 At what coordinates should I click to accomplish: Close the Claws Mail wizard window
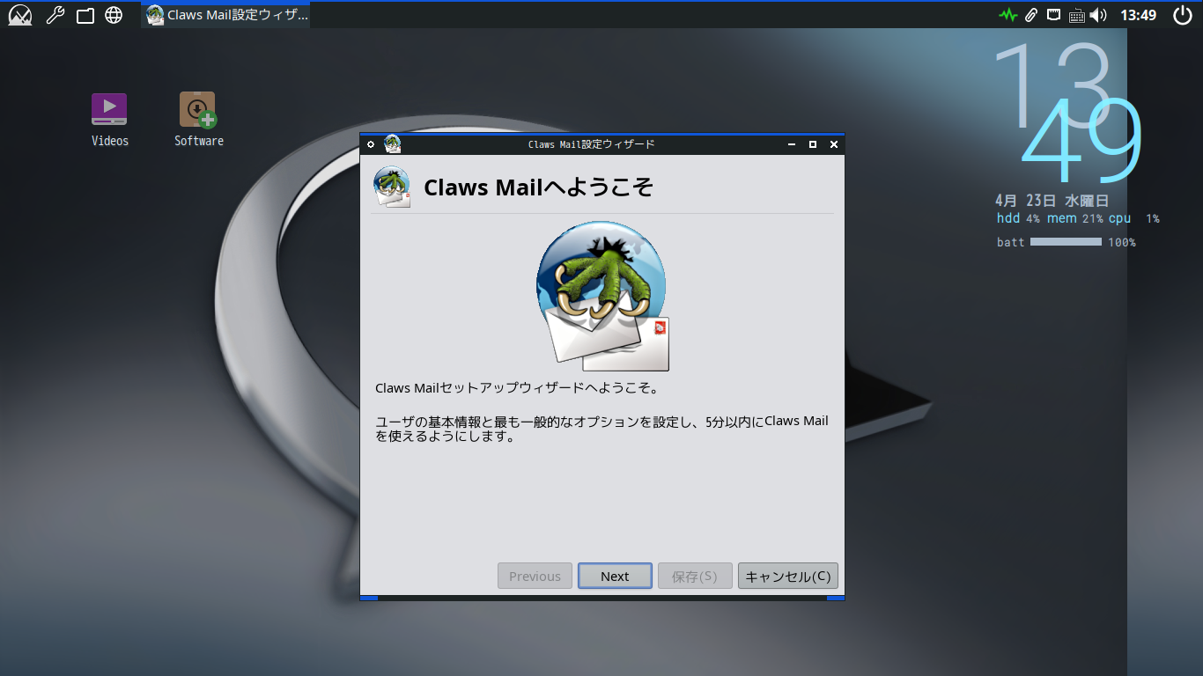pyautogui.click(x=834, y=144)
